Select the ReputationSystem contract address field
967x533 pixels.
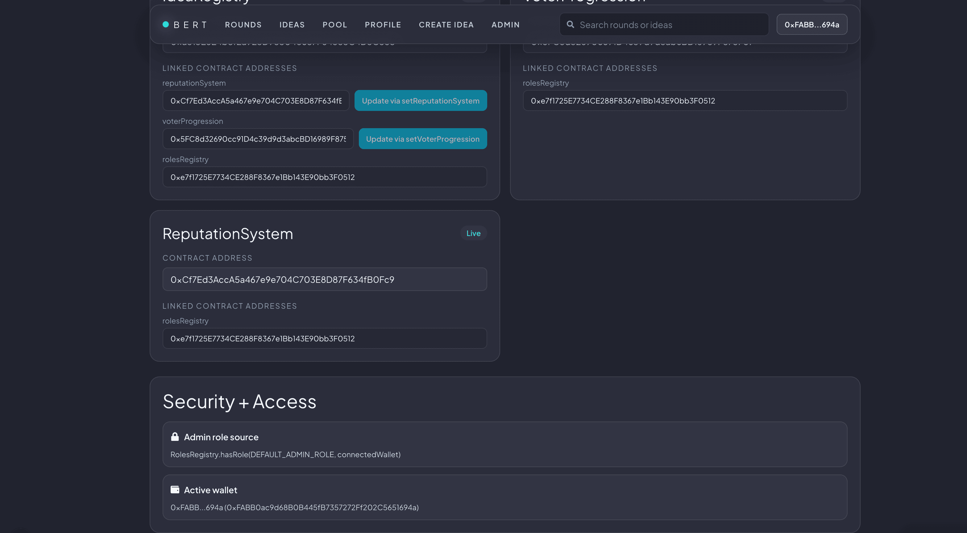click(324, 279)
